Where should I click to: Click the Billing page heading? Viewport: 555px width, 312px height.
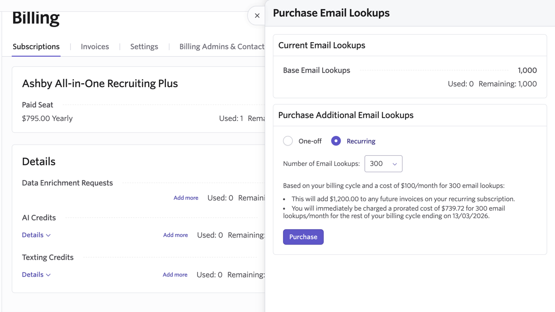click(x=36, y=18)
